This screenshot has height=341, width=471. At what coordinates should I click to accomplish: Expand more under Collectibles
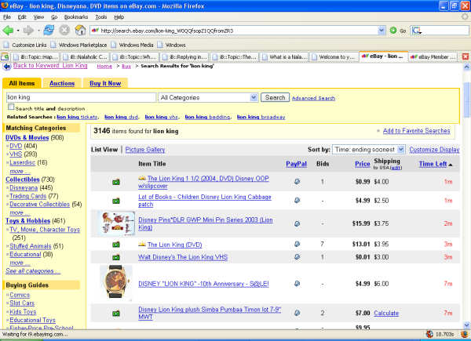pos(20,212)
